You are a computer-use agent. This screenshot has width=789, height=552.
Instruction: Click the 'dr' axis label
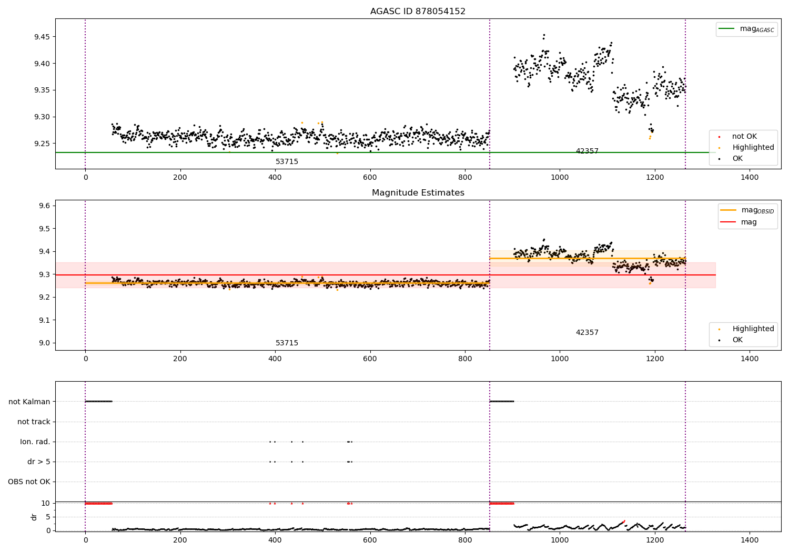(34, 517)
